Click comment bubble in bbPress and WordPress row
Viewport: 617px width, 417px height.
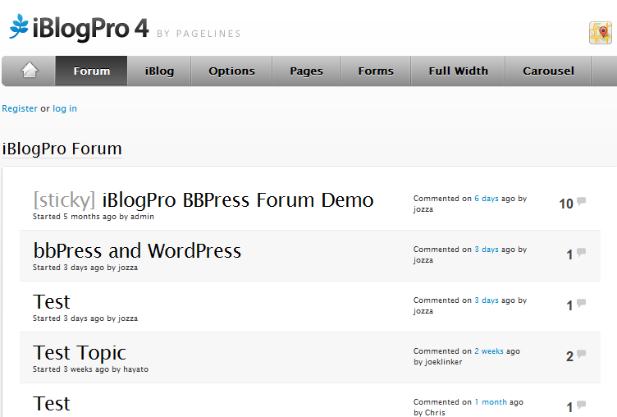click(x=581, y=252)
